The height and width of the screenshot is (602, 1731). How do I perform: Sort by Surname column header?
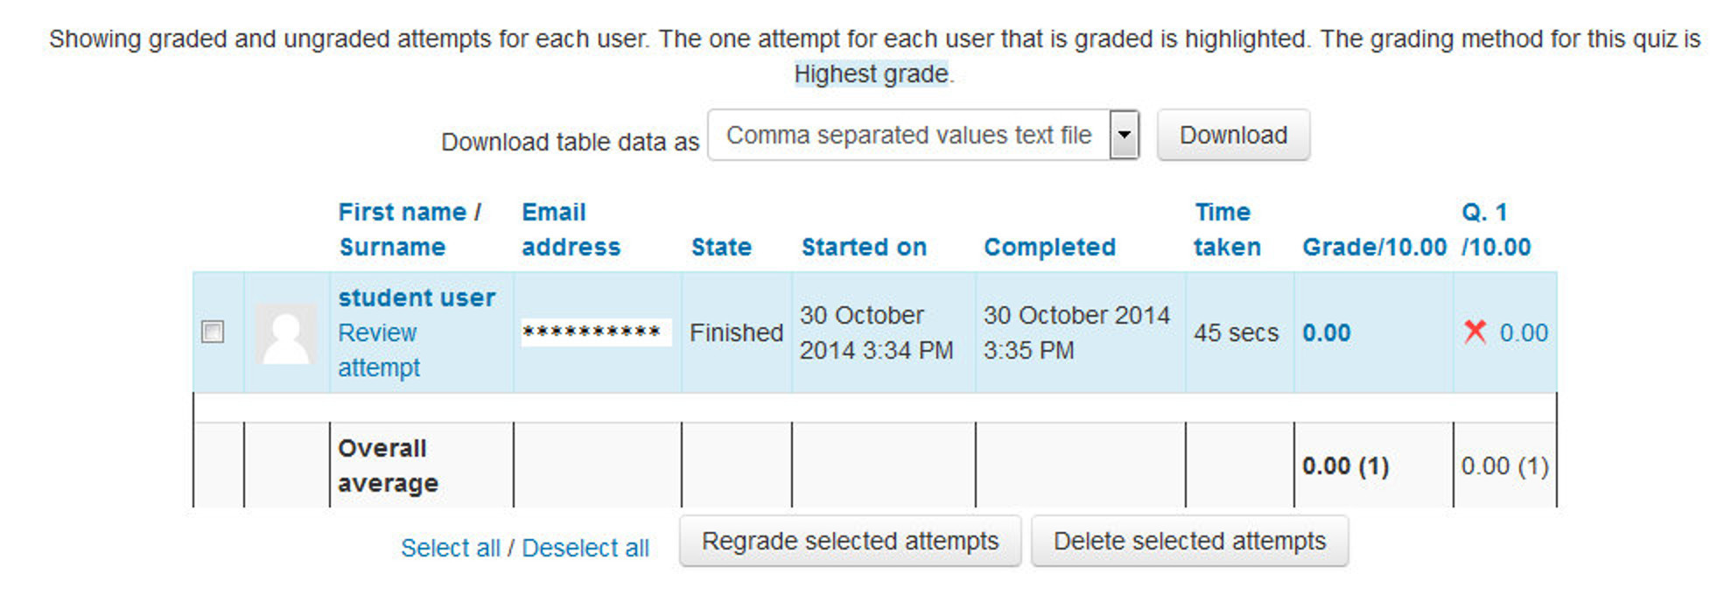(x=392, y=248)
